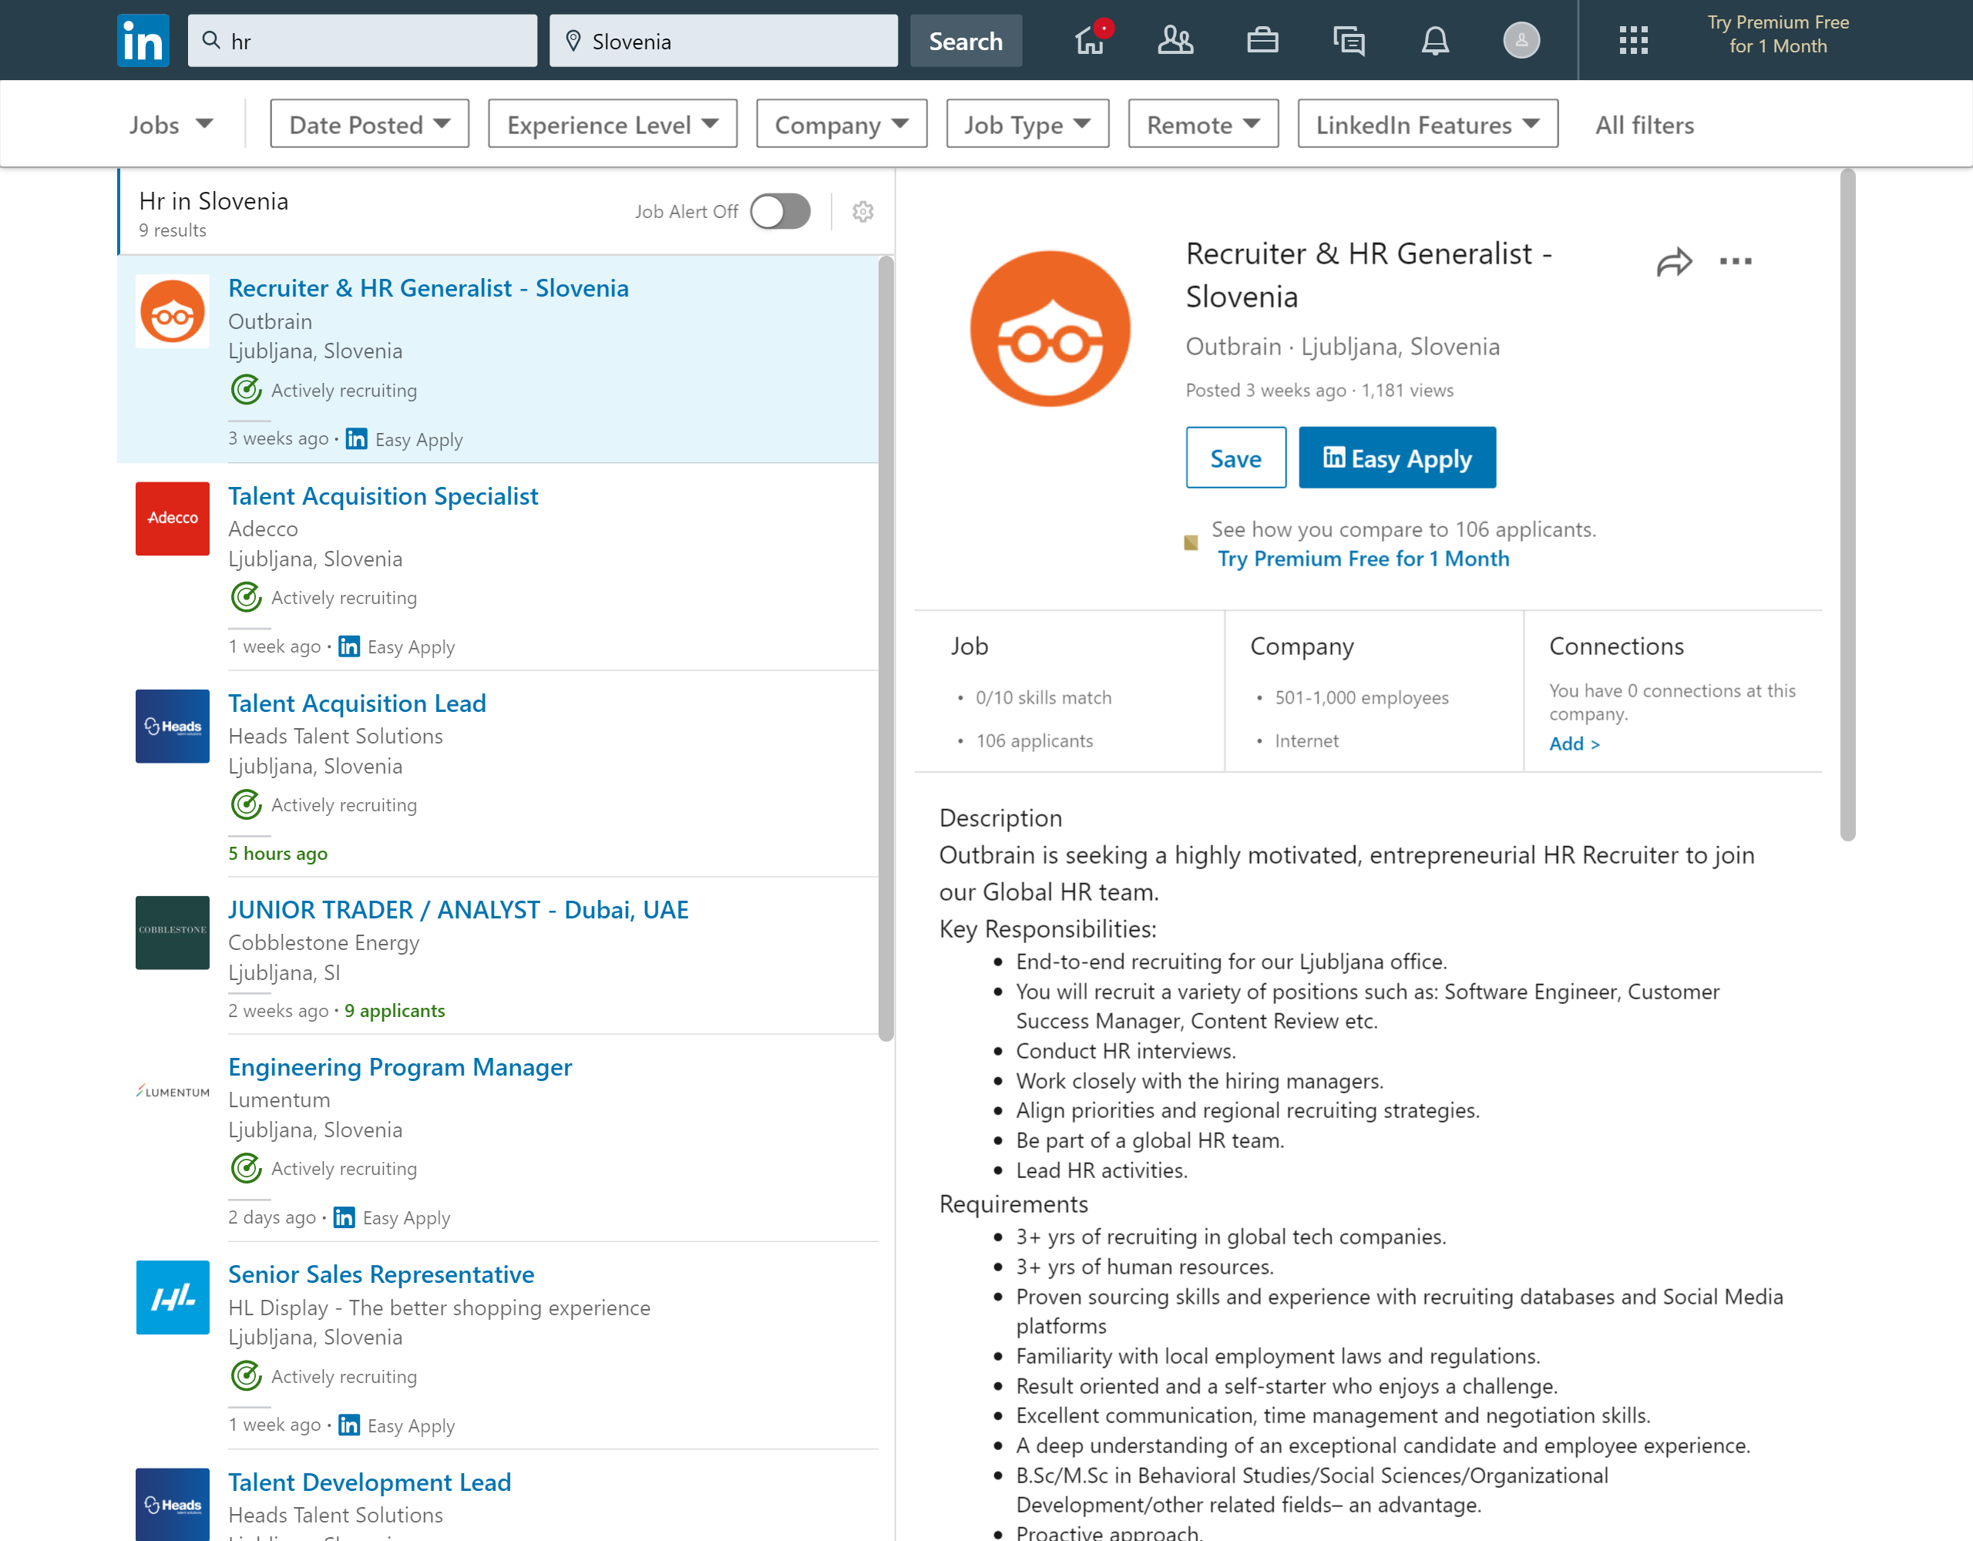Open the Experience Level filter

point(613,124)
